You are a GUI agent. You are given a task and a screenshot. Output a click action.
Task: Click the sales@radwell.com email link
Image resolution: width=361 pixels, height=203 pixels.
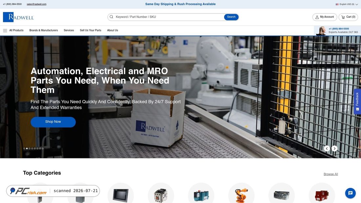click(x=36, y=4)
